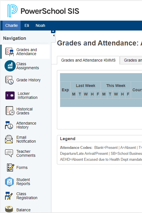This screenshot has width=142, height=213.
Task: Click the PowerSchool SIS logo
Action: (43, 11)
